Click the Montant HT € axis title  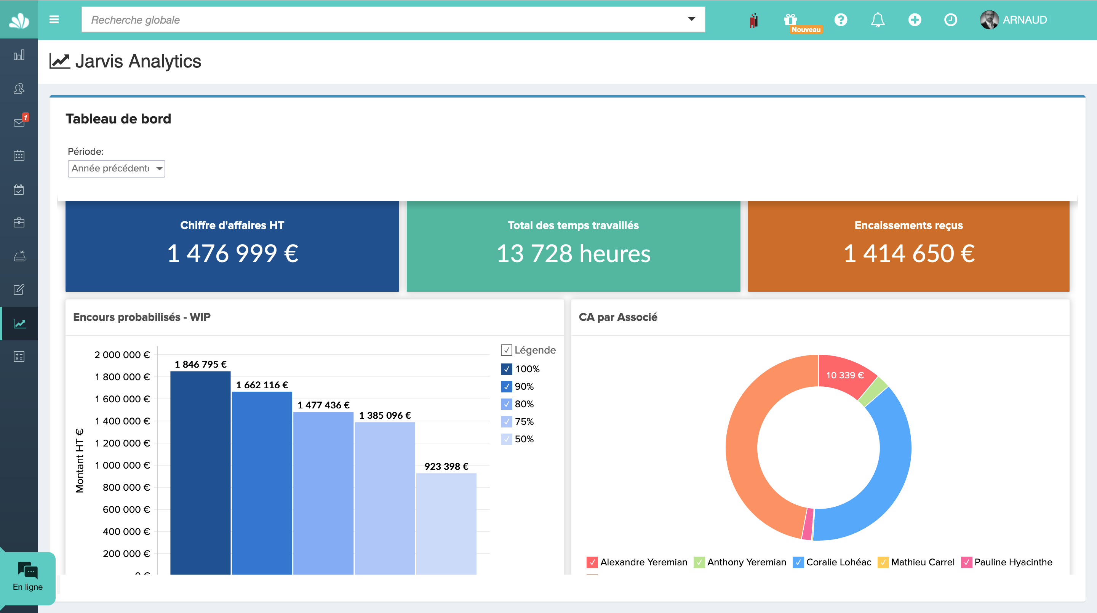click(x=80, y=461)
